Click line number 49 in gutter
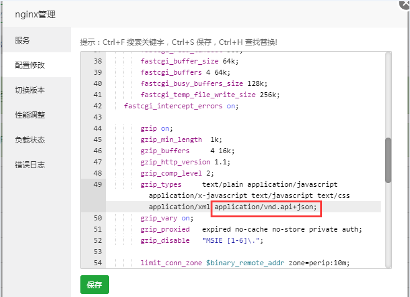 (x=97, y=184)
